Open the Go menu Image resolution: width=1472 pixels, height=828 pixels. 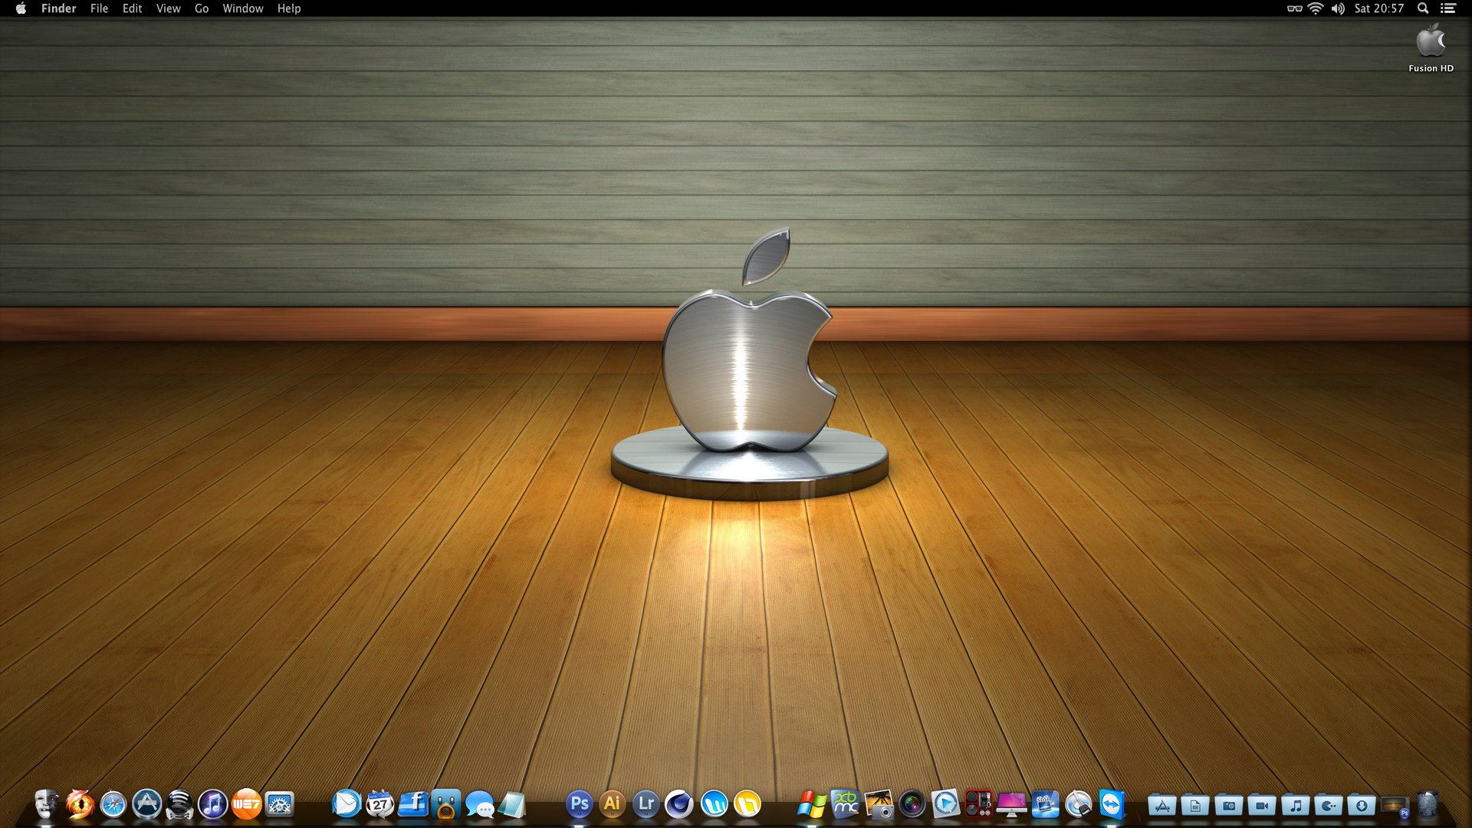(202, 8)
